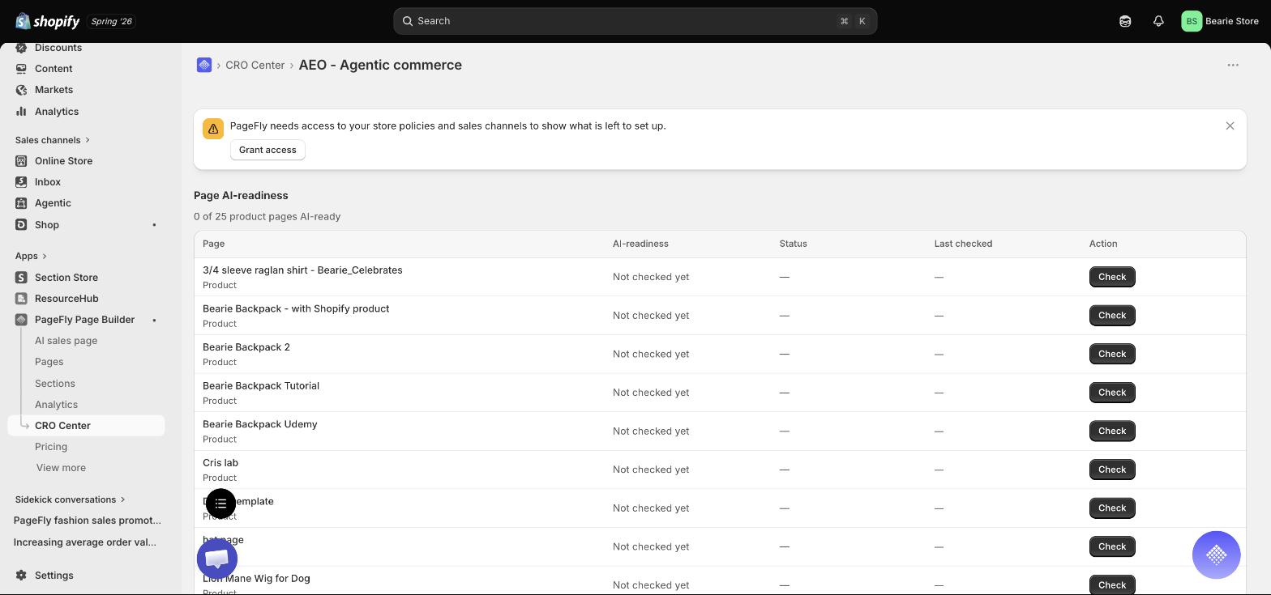Screen dimensions: 1271x595
Task: Check the Bearie Backpack 2 page
Action: tap(1112, 354)
